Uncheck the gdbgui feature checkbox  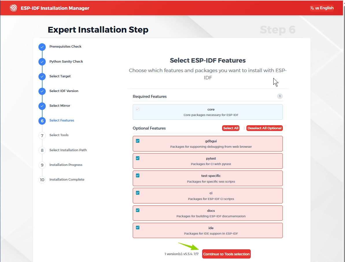click(x=138, y=141)
